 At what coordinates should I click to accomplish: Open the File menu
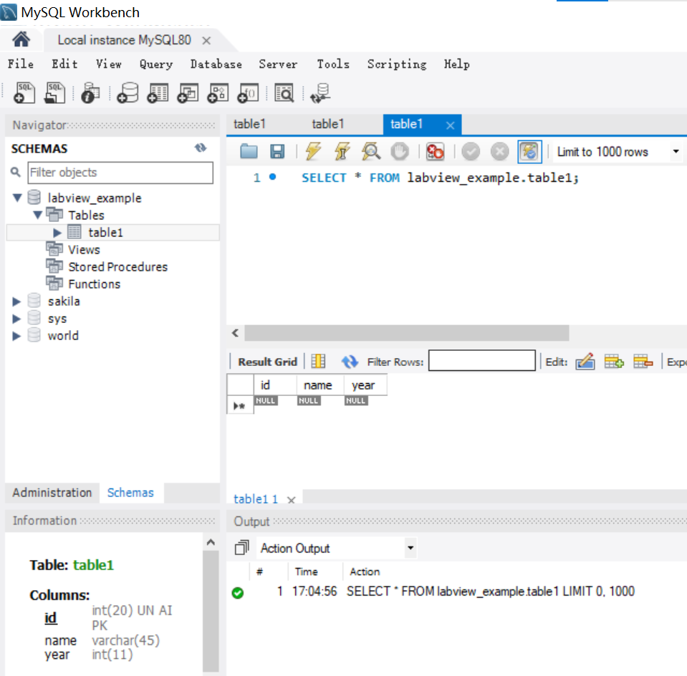click(x=20, y=64)
